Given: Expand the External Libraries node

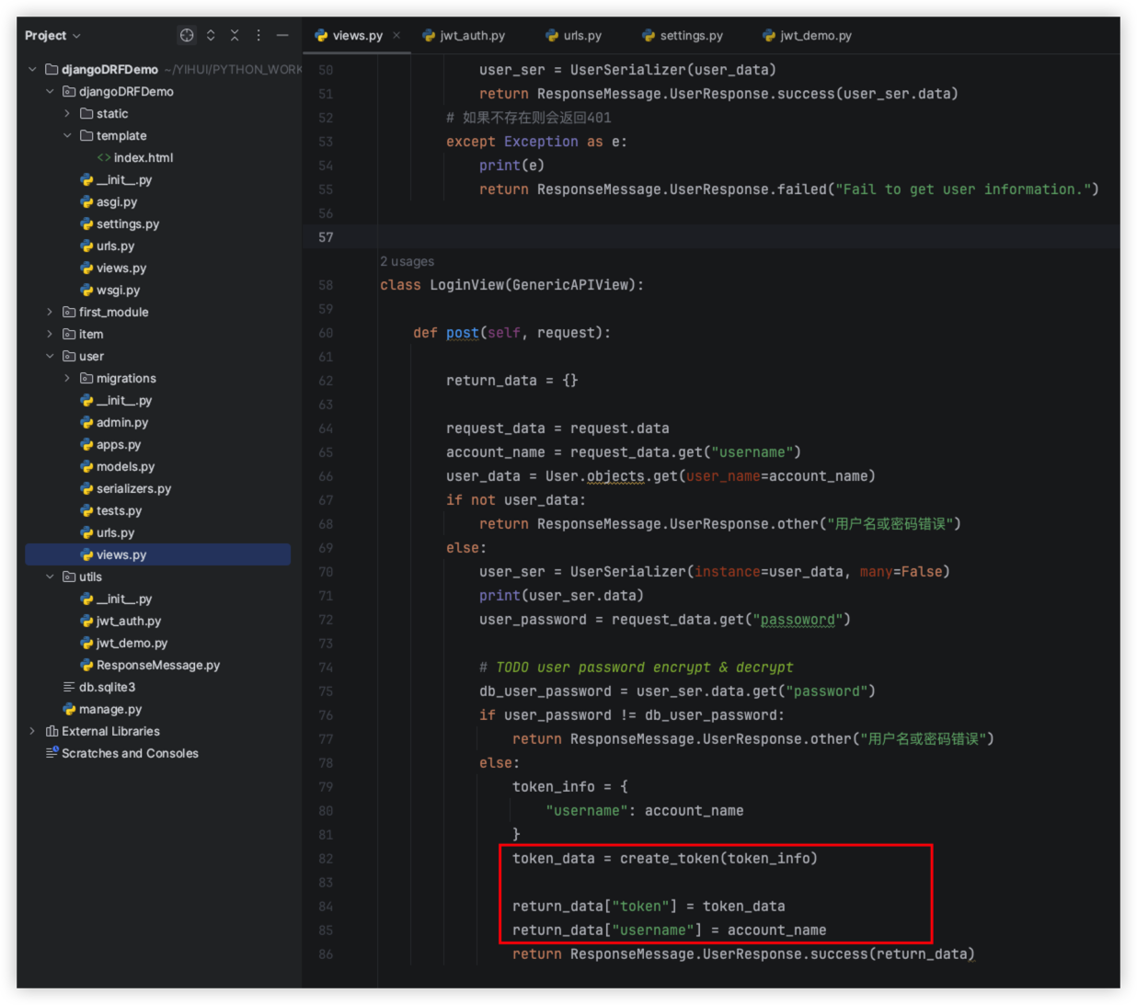Looking at the screenshot, I should pos(32,732).
